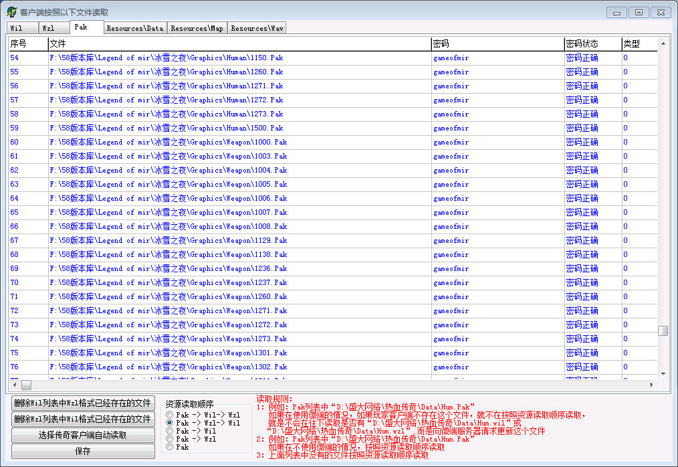Click the vertical scrollbar up arrow
Viewport: 678px width, 467px height.
[x=663, y=44]
